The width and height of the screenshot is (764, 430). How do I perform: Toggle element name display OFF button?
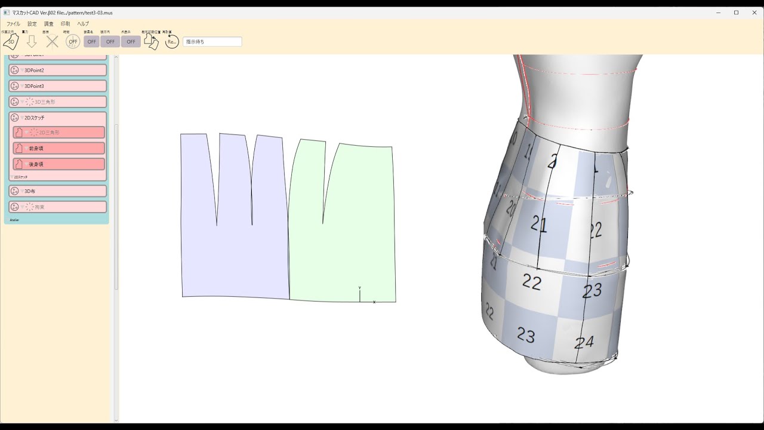(91, 41)
